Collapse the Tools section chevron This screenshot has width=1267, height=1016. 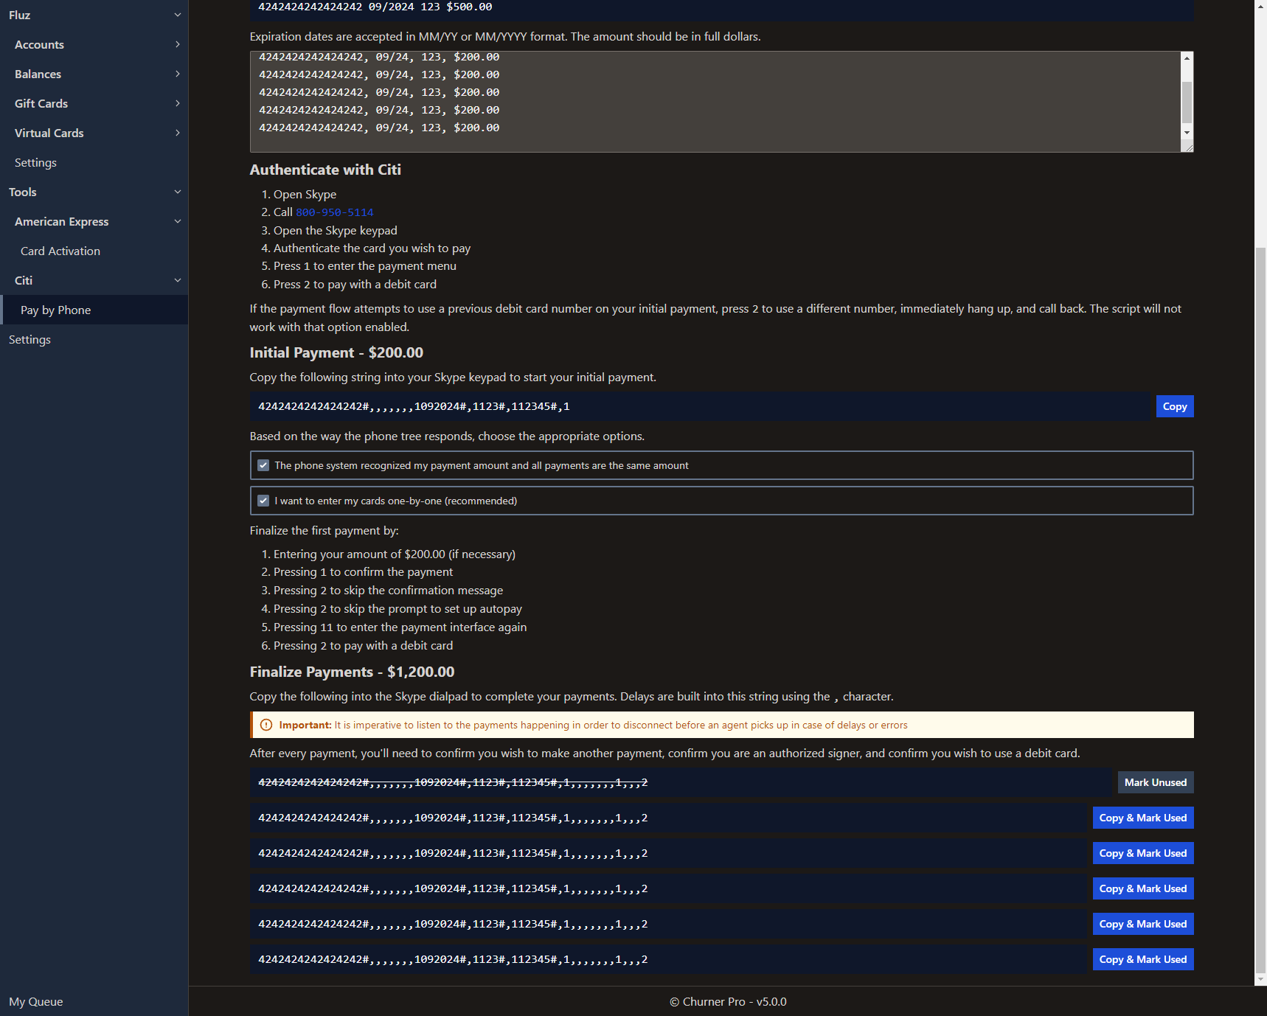point(177,192)
